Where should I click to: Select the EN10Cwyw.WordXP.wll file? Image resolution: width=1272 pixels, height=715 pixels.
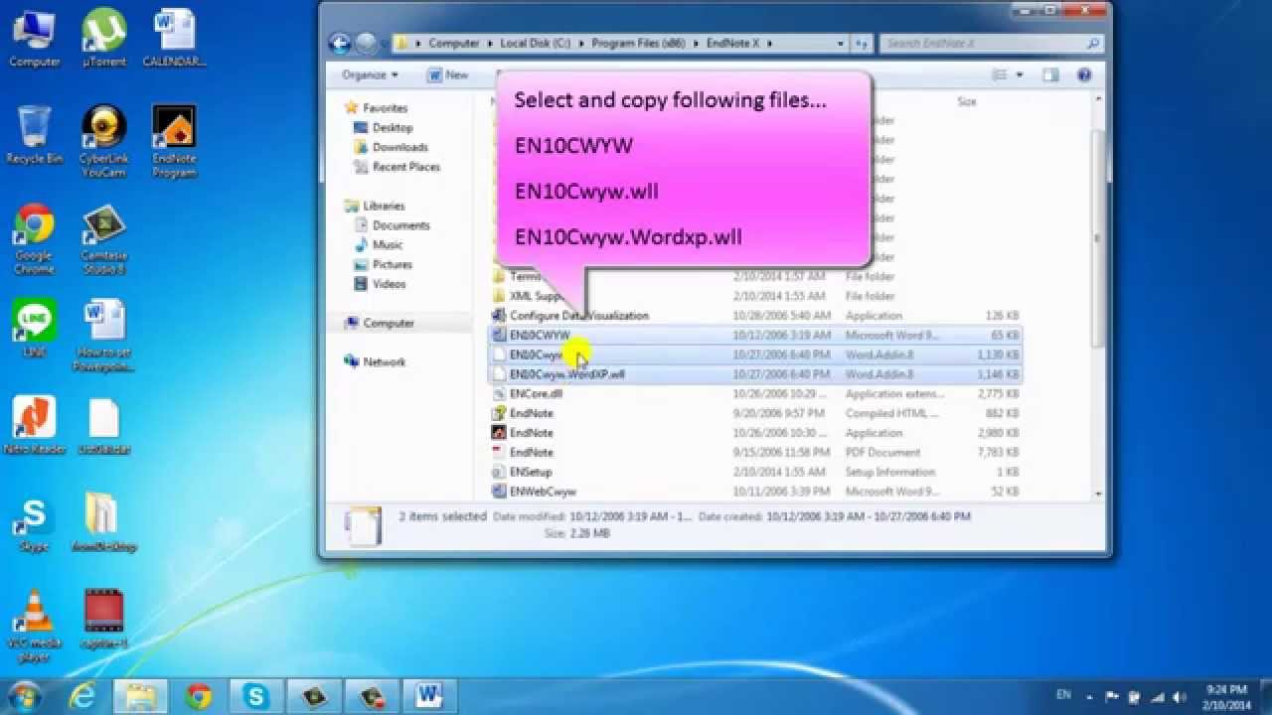point(755,374)
